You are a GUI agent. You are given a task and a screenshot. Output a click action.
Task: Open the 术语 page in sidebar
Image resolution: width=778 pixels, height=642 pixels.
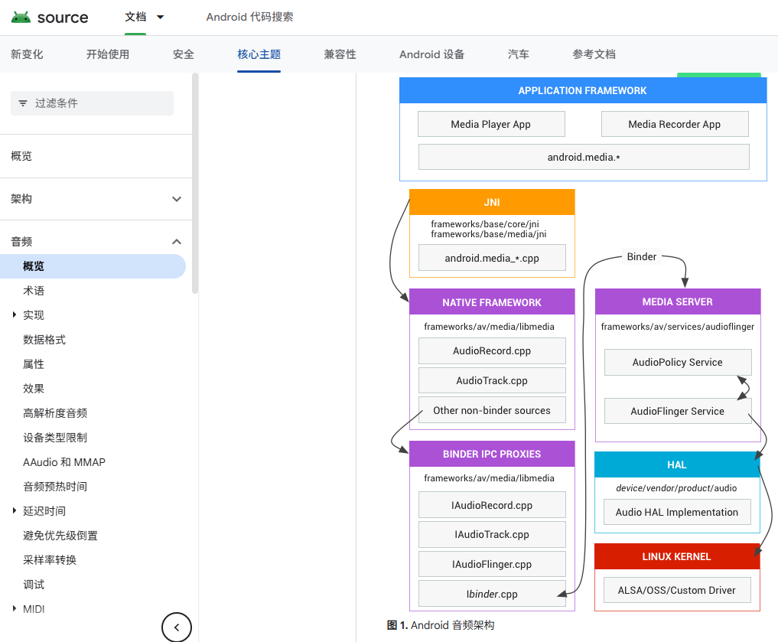34,291
